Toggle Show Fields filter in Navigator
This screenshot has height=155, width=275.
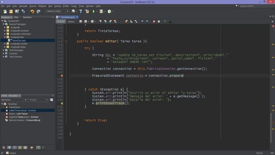pyautogui.click(x=9, y=148)
